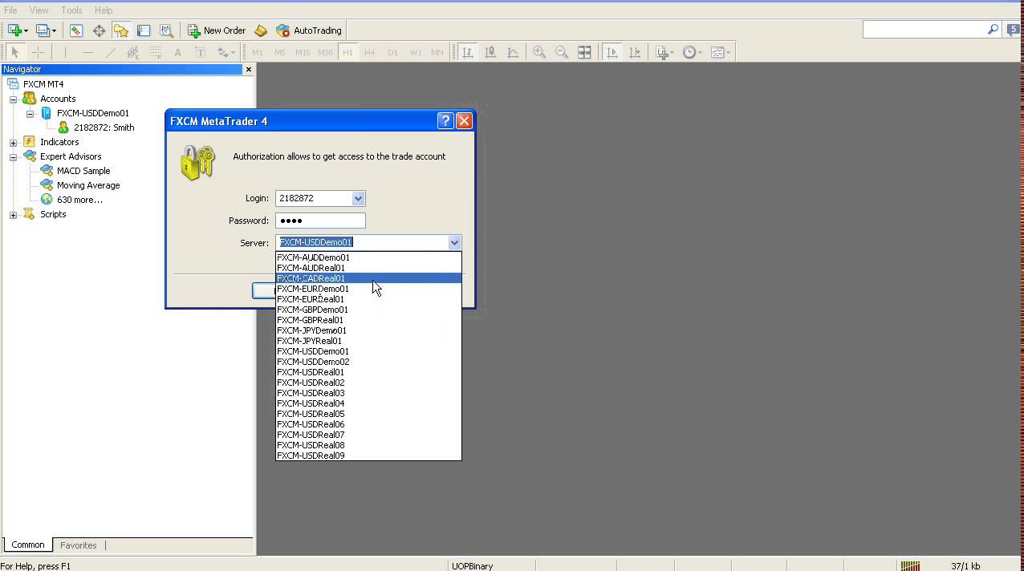Screen dimensions: 1024x571
Task: Open MetaEditor with the yellow book icon
Action: click(261, 30)
